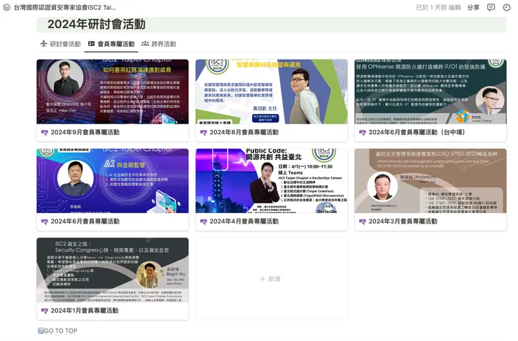Open the 台灣國際認證資安專家協會ISC2 page title breadcrumb
This screenshot has height=341, width=518.
tap(64, 7)
